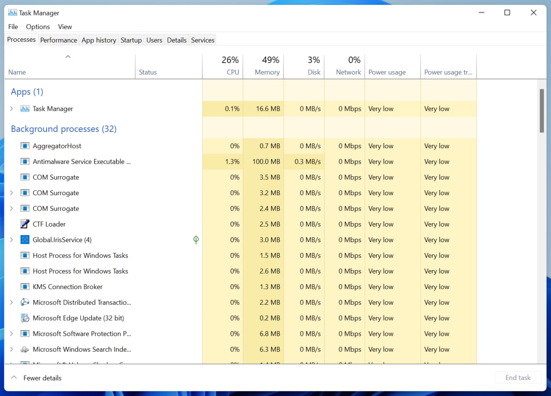Click the 1.5 MB Host Process icon
This screenshot has height=396, width=551.
click(25, 256)
